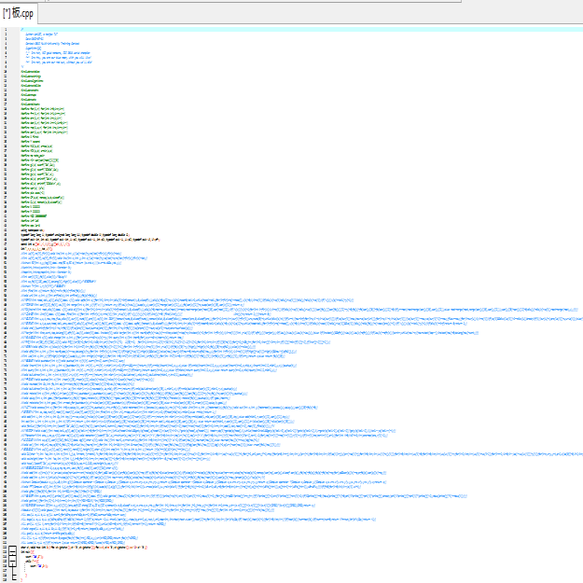This screenshot has height=583, width=583.
Task: Click the blank area right of the includes
Action: [280, 88]
